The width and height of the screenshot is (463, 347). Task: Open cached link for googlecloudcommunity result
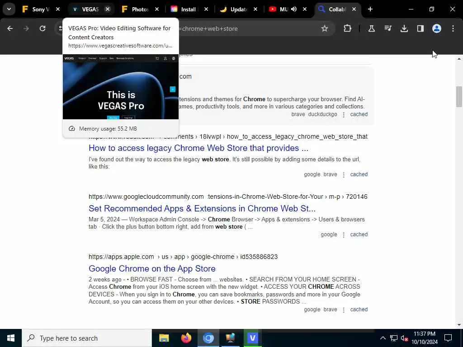(359, 234)
